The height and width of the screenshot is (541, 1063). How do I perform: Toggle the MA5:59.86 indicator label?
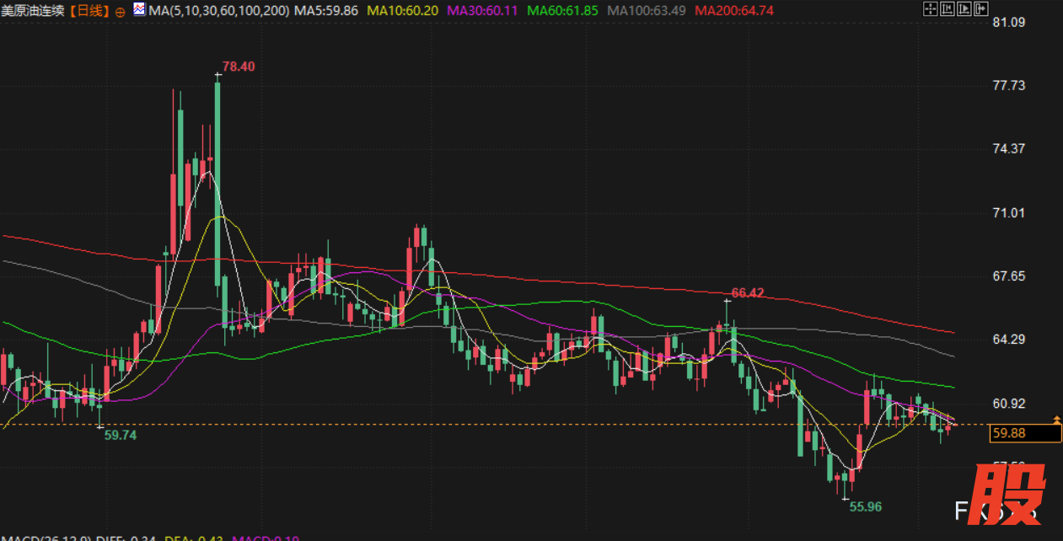click(327, 11)
